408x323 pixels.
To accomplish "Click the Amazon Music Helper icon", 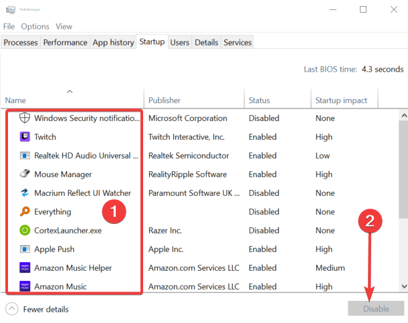I will click(x=25, y=267).
